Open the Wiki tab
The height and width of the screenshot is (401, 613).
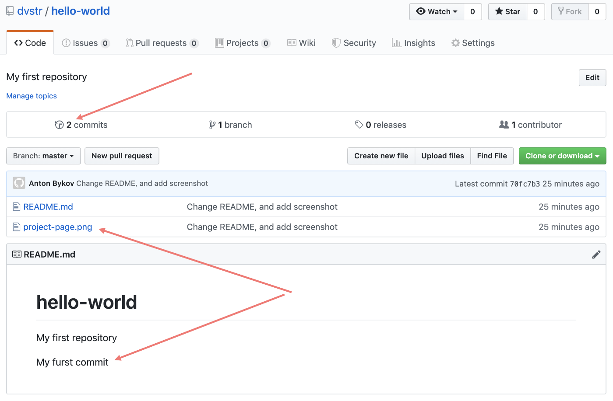(301, 43)
